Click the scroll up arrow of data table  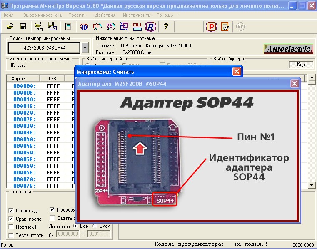(312, 77)
